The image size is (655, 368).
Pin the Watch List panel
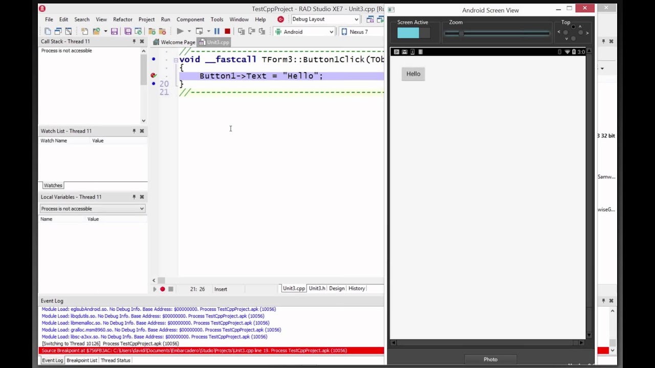coord(134,131)
